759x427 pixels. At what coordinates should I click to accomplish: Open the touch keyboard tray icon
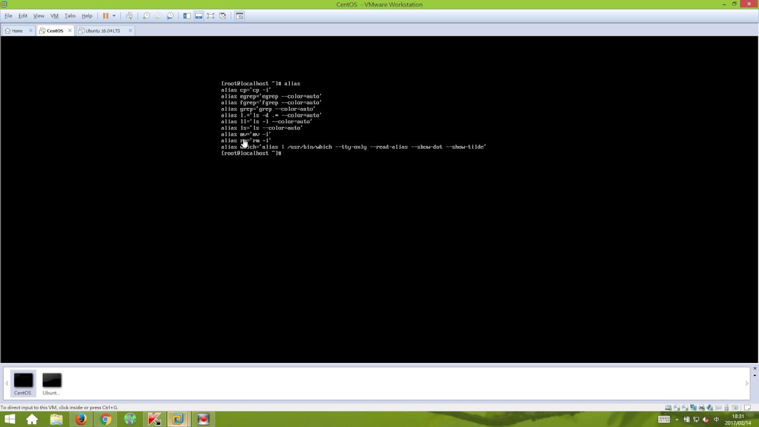pos(664,419)
